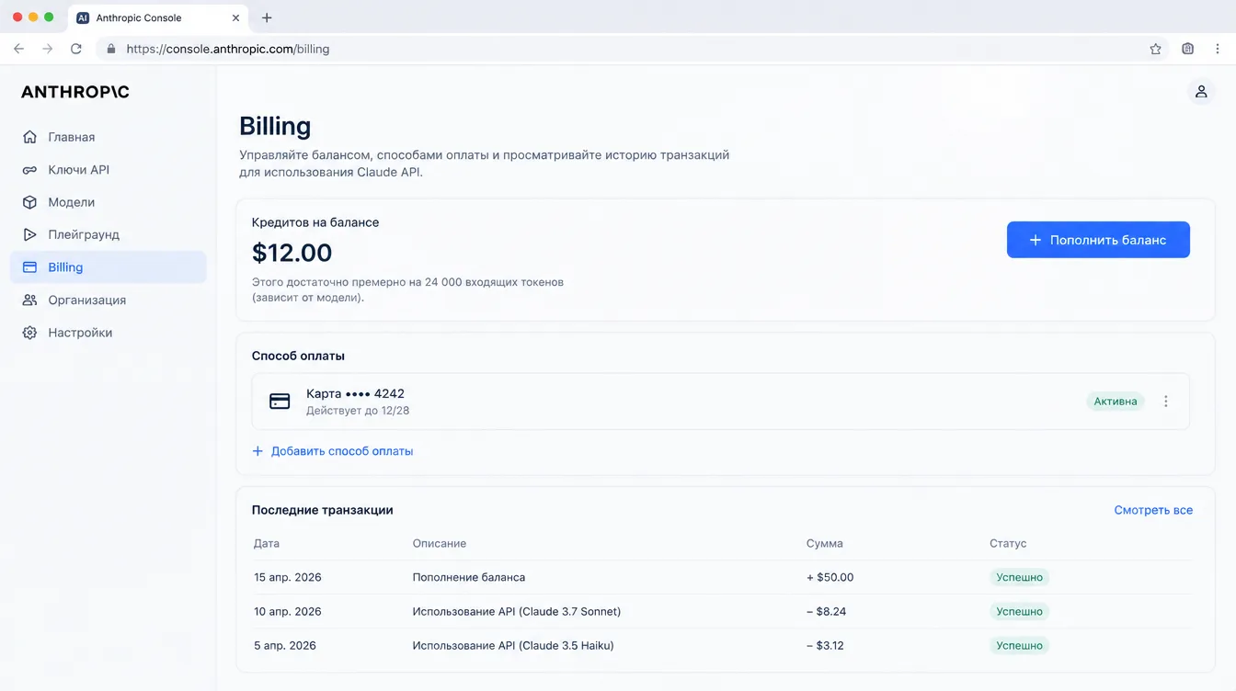
Task: Click the Смотреть все link
Action: point(1153,510)
